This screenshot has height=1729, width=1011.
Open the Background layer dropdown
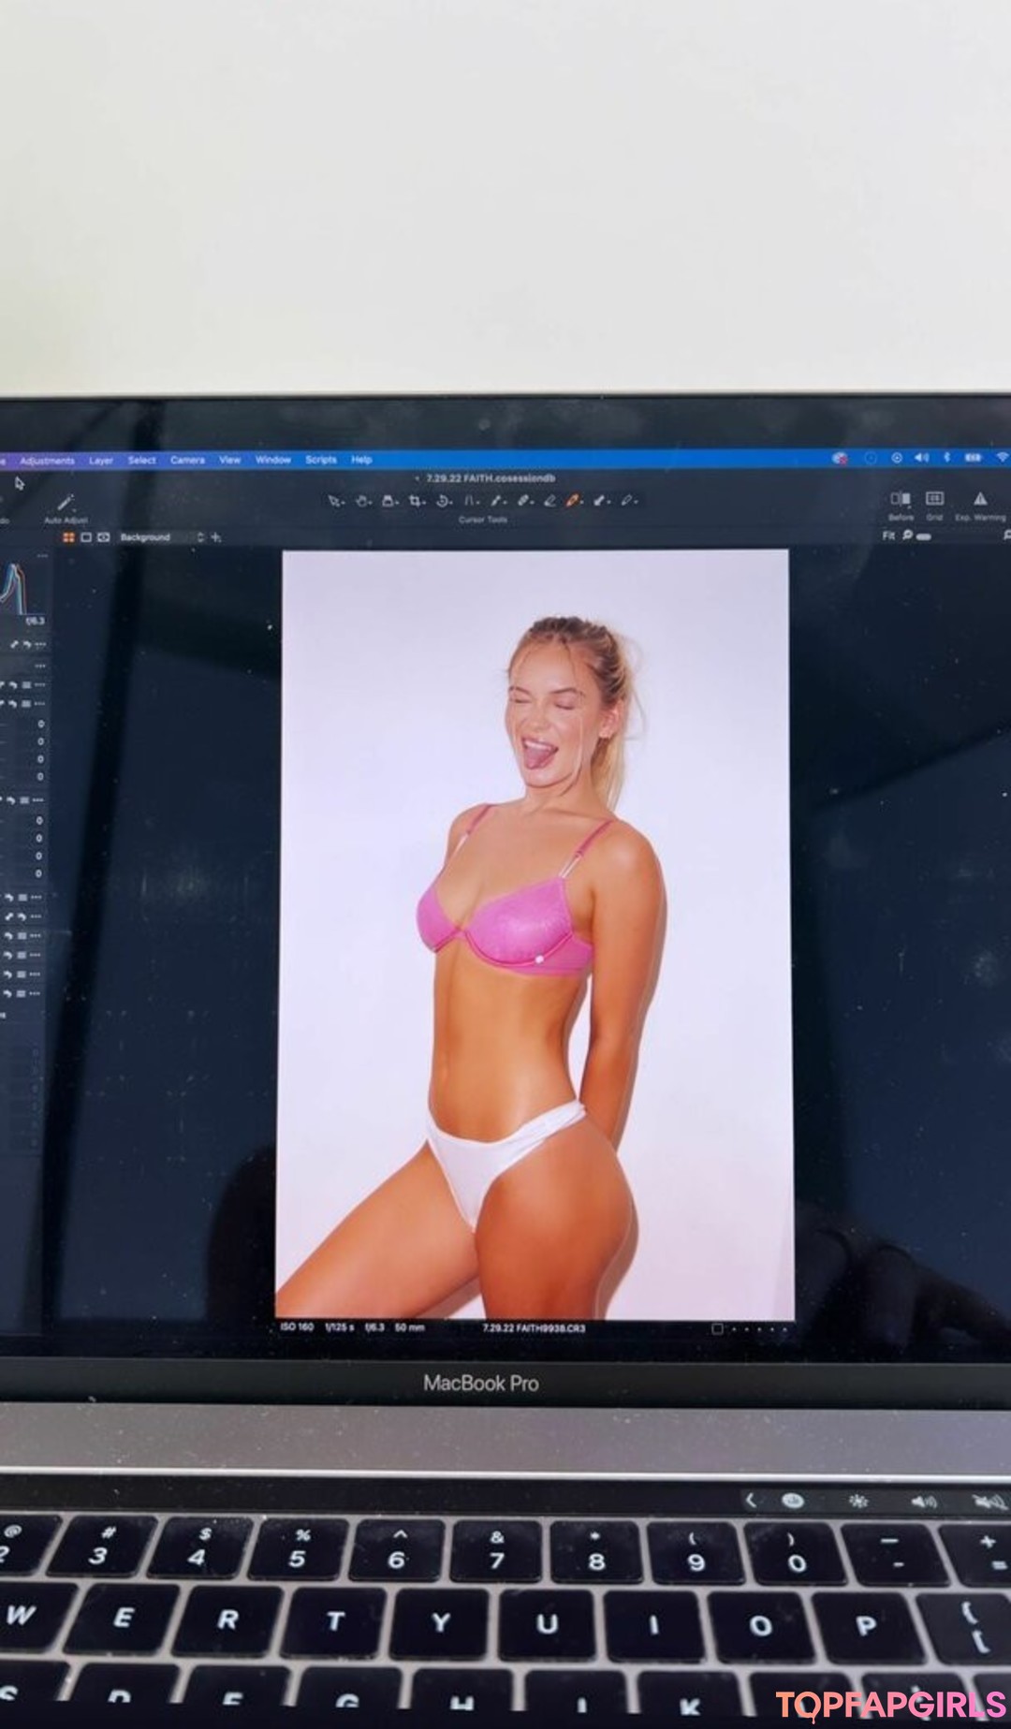[199, 537]
